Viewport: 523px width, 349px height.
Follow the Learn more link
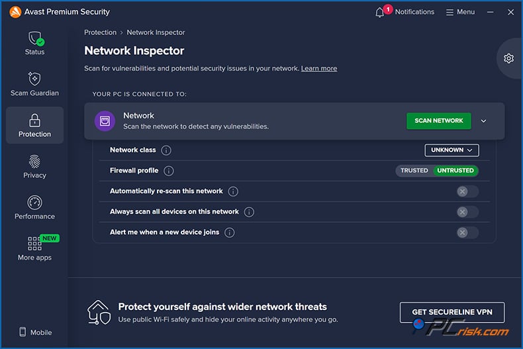coord(318,69)
